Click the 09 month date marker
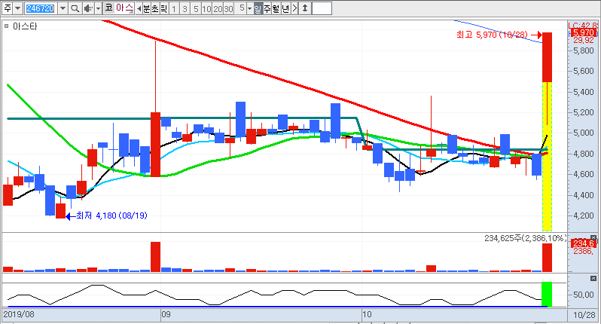Image resolution: width=601 pixels, height=324 pixels. [166, 315]
